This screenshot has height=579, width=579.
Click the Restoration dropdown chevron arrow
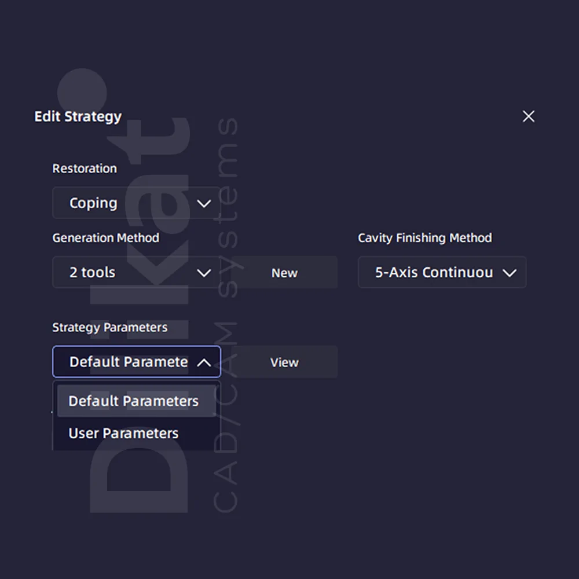204,203
